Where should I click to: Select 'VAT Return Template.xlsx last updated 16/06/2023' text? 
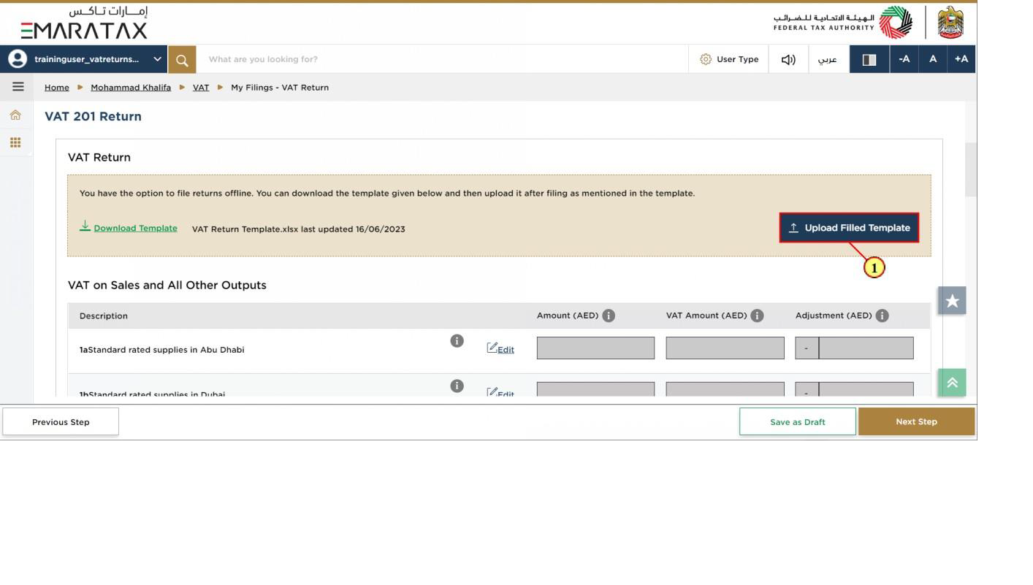(298, 229)
